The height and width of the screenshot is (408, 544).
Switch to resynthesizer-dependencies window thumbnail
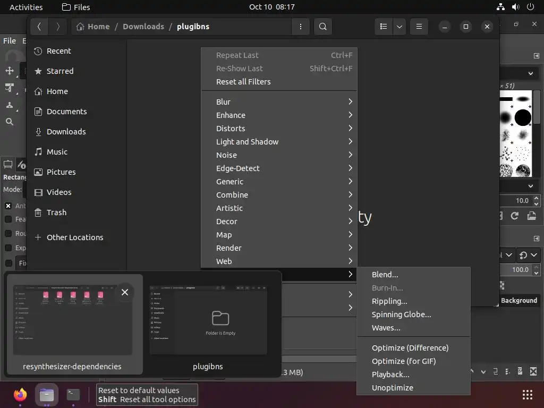click(74, 324)
